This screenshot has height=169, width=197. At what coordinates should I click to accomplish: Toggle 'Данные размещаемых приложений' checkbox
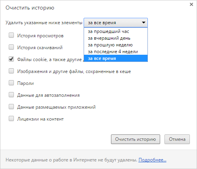pos(11,107)
